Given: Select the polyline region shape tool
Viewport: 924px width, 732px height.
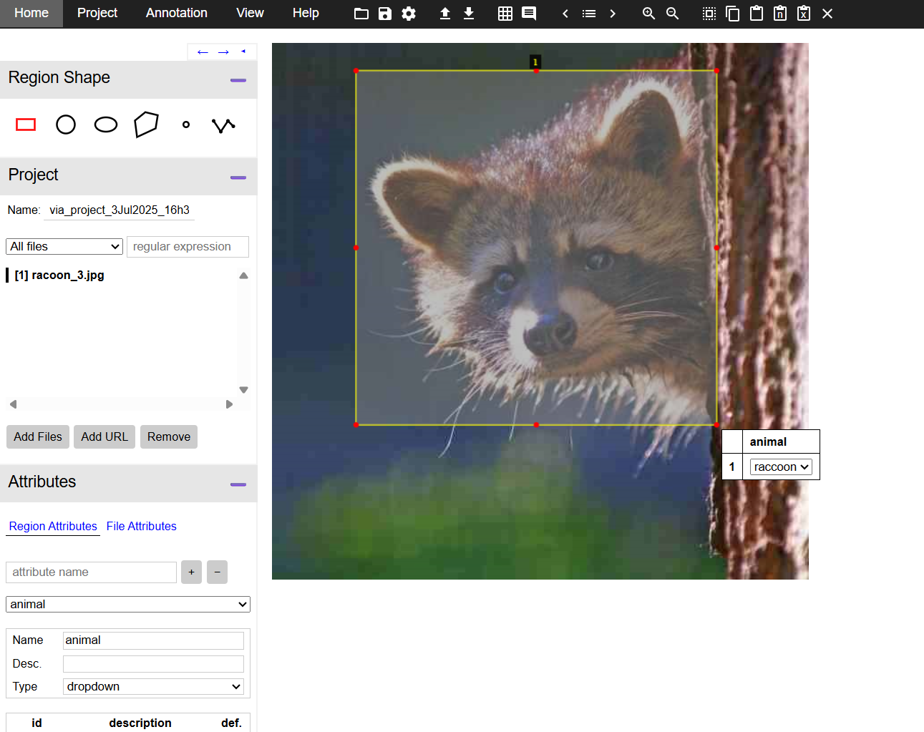Looking at the screenshot, I should tap(223, 125).
